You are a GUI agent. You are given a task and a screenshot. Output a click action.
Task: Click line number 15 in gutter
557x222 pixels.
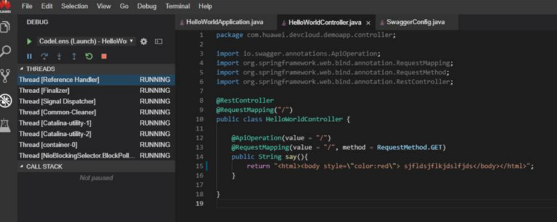(x=201, y=166)
